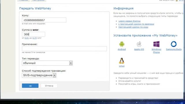Select 'Установите приложение «My WebMoney»' heading
The height and width of the screenshot is (104, 185).
[145, 36]
